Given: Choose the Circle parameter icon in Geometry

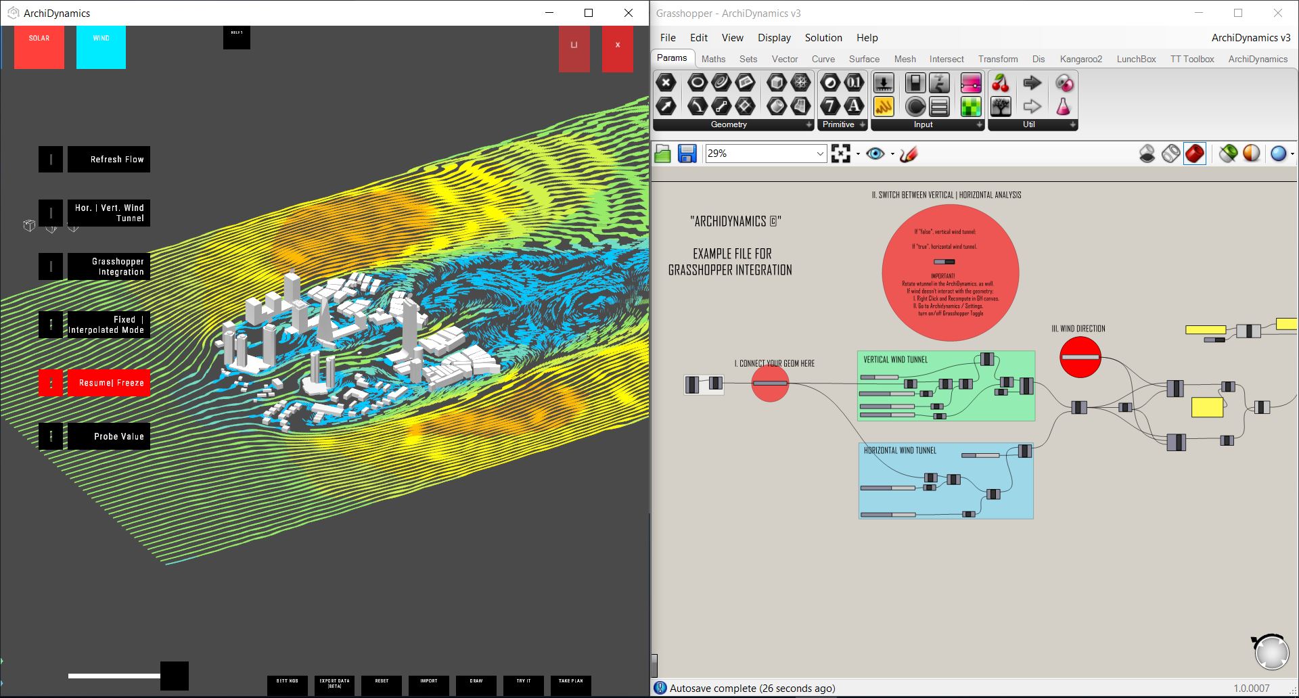Looking at the screenshot, I should [x=698, y=83].
